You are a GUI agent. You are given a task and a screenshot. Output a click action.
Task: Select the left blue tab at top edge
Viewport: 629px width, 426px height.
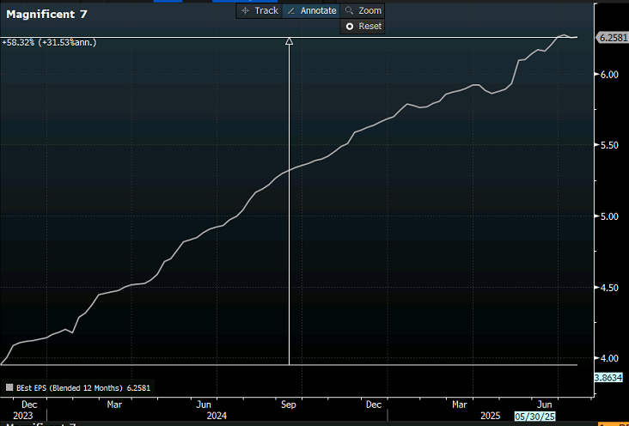pyautogui.click(x=168, y=1)
